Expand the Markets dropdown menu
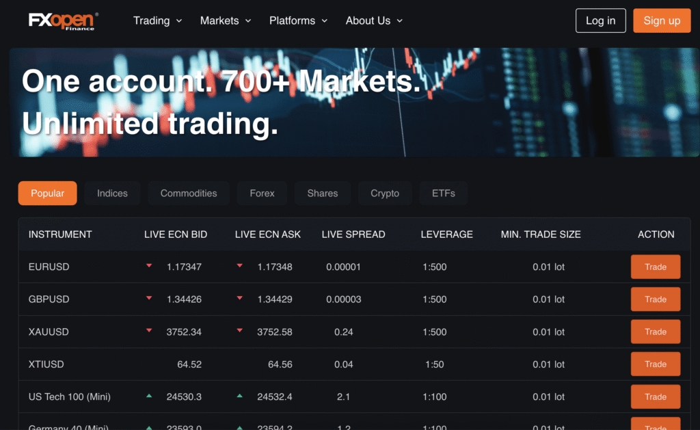The width and height of the screenshot is (700, 430). pyautogui.click(x=226, y=21)
